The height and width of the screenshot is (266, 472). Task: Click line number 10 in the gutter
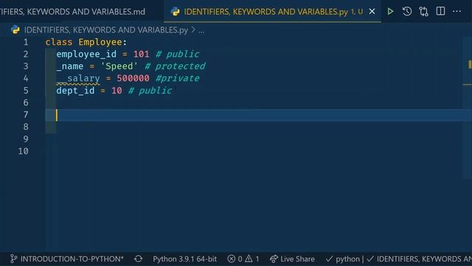tap(23, 151)
